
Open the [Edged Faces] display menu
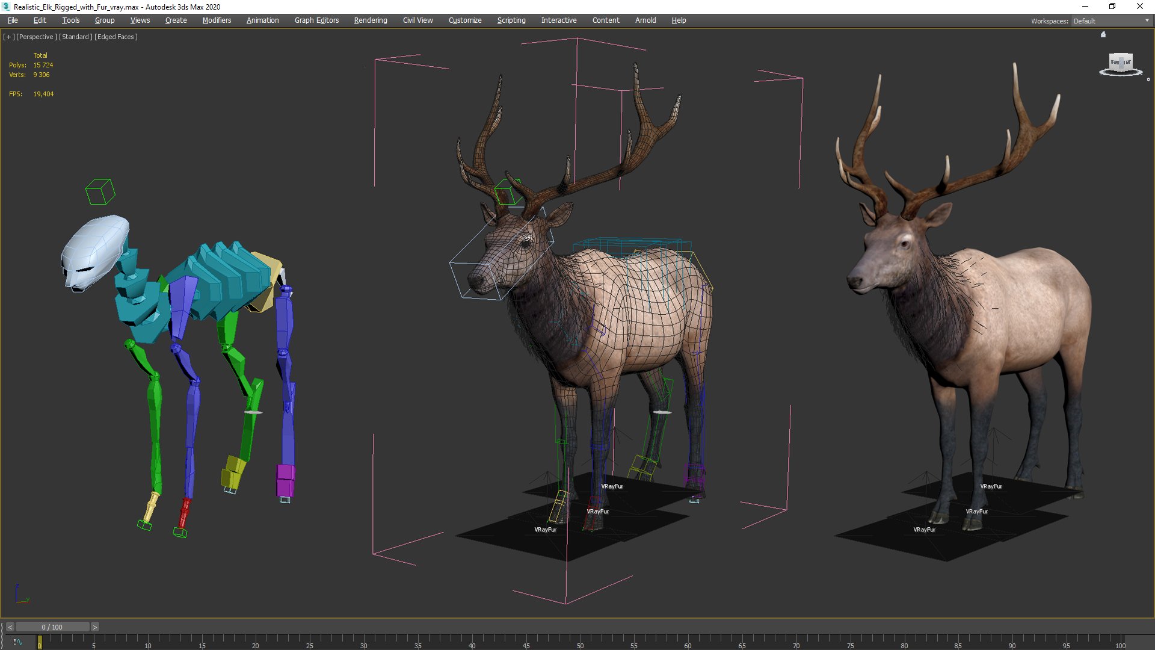point(116,37)
